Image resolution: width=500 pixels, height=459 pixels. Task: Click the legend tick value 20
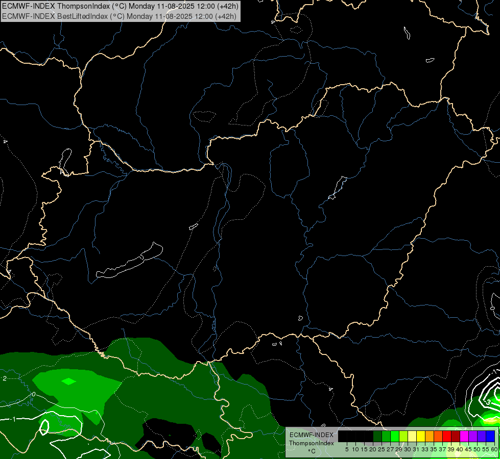click(373, 449)
